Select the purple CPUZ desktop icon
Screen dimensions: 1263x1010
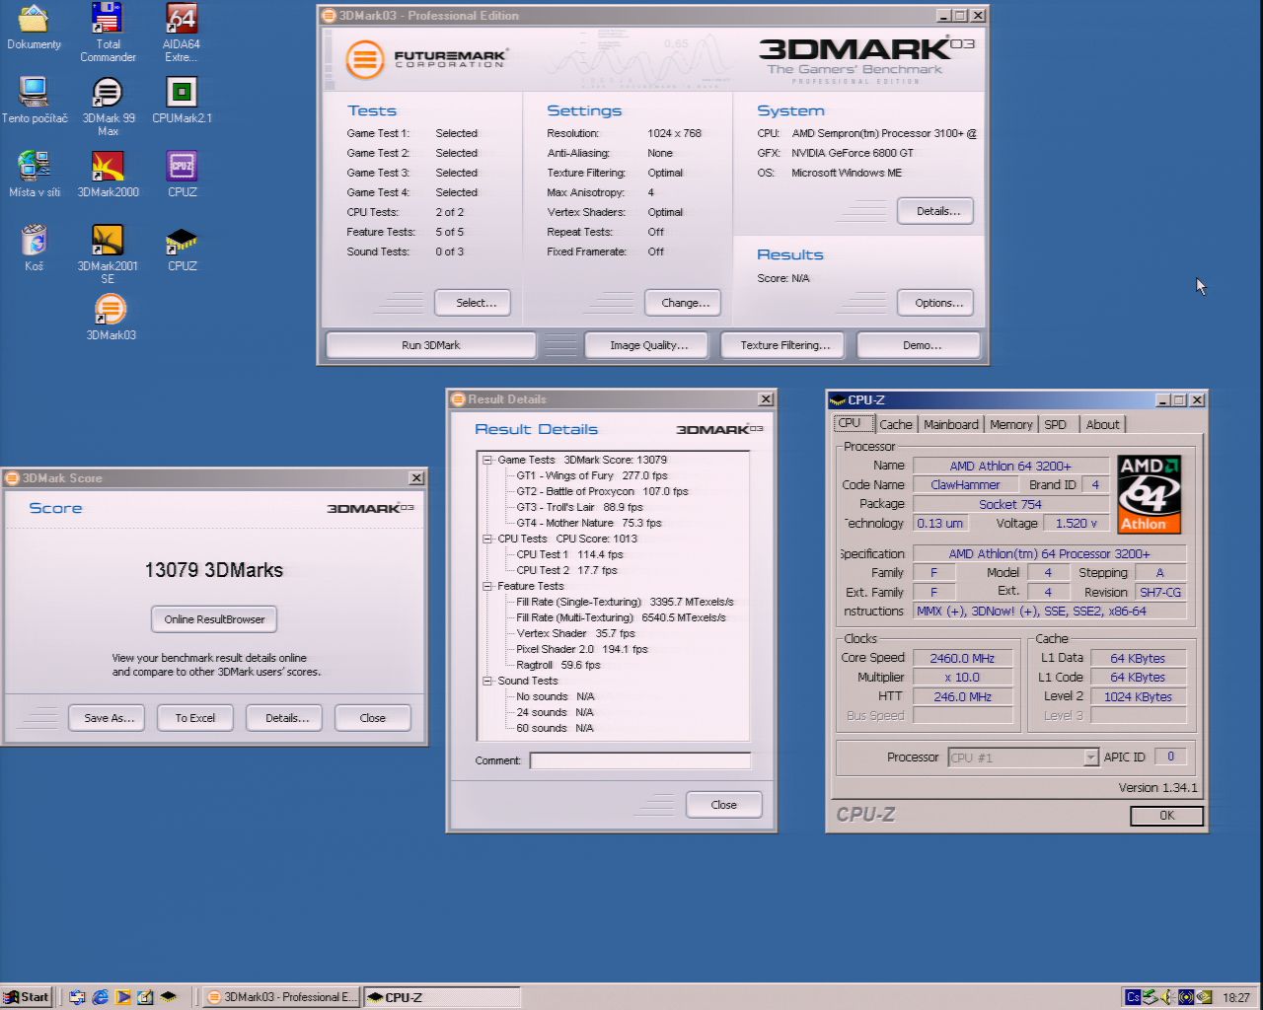point(182,175)
